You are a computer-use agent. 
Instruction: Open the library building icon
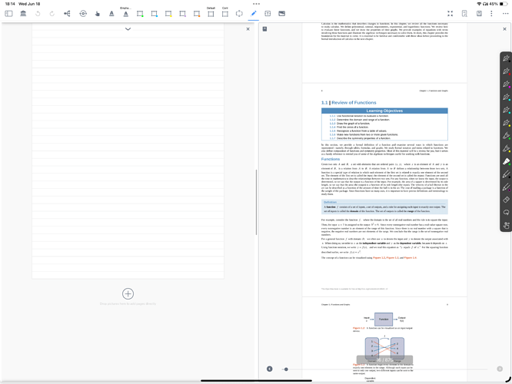coord(23,13)
